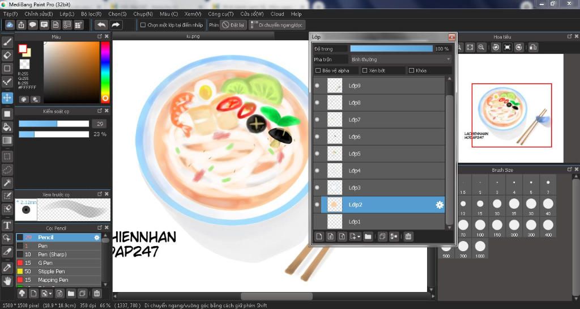Image resolution: width=580 pixels, height=309 pixels.
Task: Select the Hand tool
Action: pos(7,281)
